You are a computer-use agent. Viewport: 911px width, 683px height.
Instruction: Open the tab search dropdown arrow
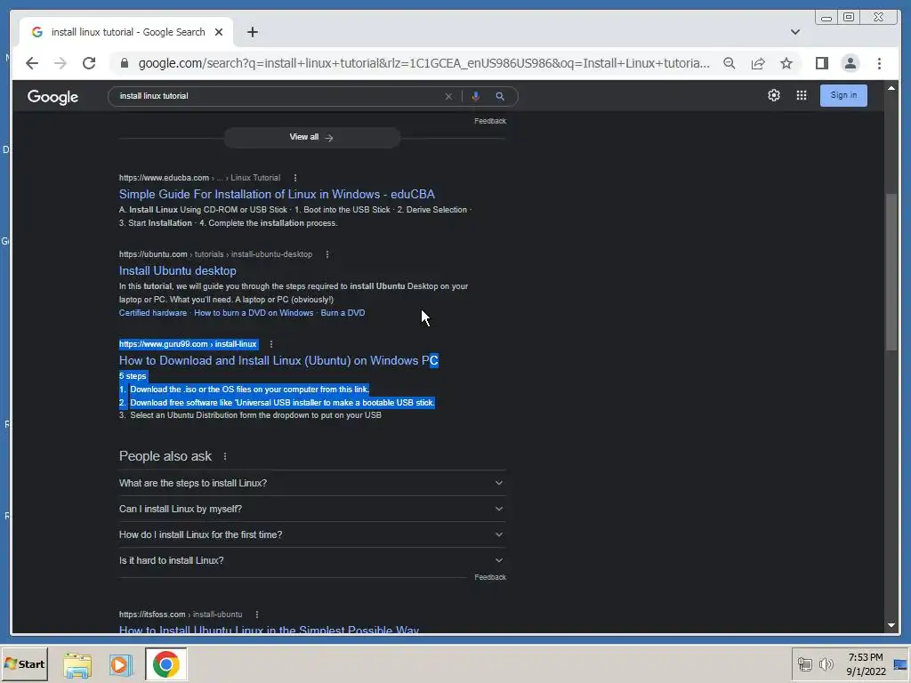[x=794, y=32]
